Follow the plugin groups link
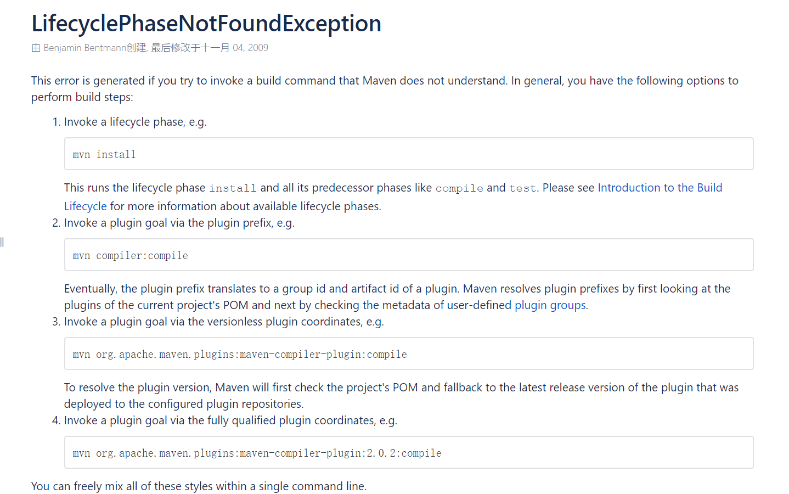Image resolution: width=789 pixels, height=494 pixels. point(550,305)
